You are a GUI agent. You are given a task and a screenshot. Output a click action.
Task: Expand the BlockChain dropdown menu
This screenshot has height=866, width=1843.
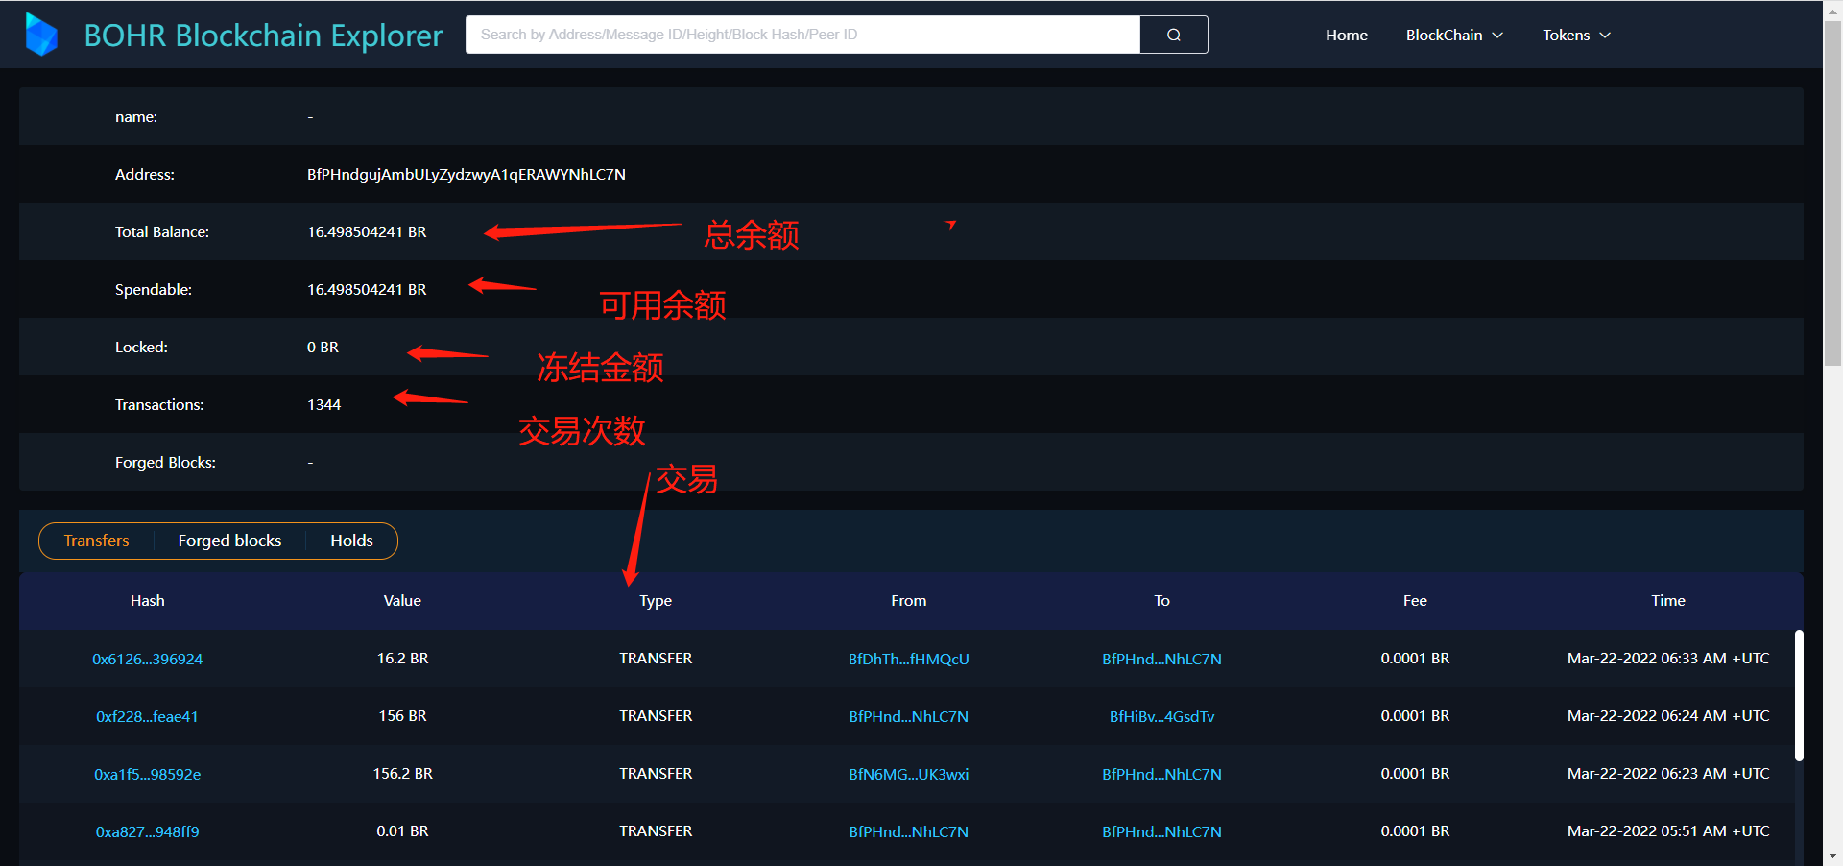(1454, 35)
